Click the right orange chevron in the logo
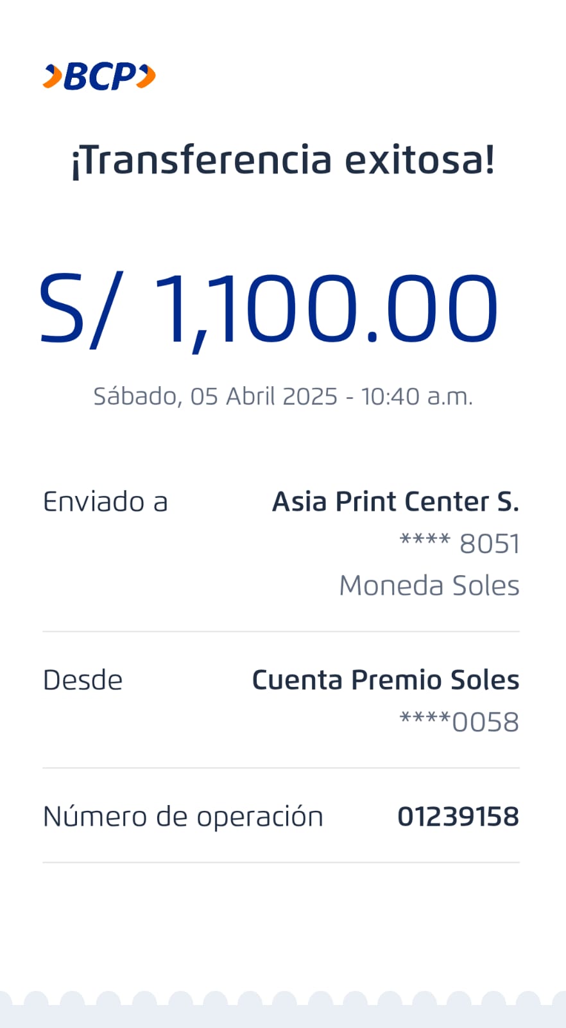566x1028 pixels. [x=147, y=76]
